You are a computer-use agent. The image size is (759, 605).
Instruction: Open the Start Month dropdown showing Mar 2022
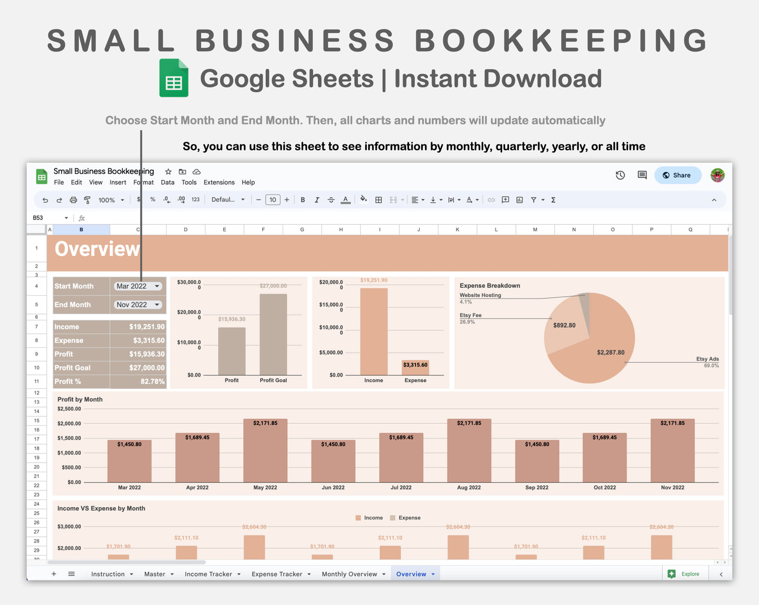click(x=138, y=286)
